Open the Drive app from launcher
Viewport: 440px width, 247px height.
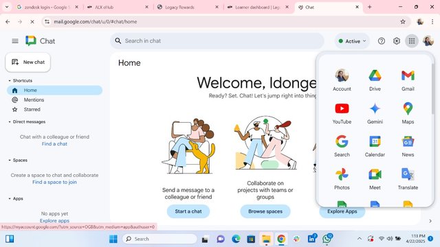pyautogui.click(x=375, y=80)
